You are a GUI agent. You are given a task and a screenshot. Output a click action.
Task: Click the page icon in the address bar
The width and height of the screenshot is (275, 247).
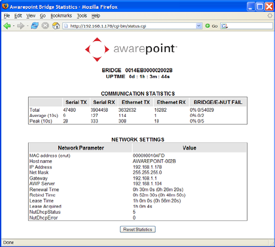click(x=66, y=26)
